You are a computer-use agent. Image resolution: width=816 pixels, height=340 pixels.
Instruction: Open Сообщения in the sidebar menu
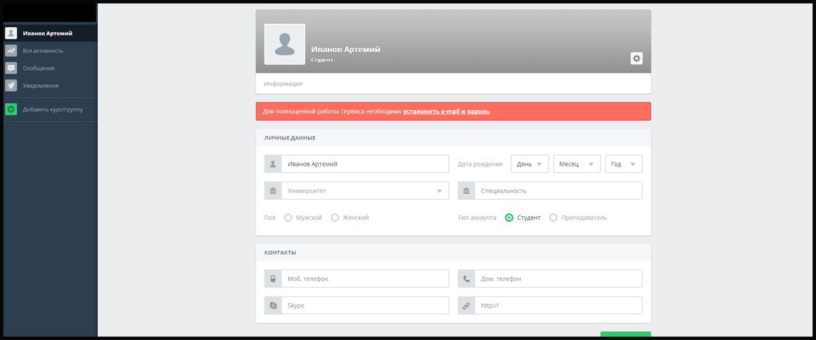(38, 68)
